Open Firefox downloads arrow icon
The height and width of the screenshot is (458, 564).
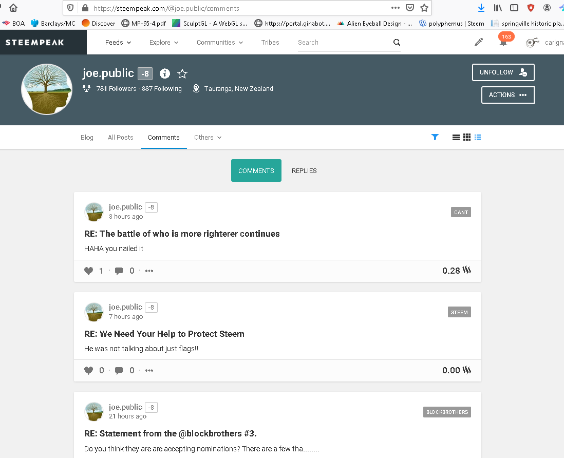pyautogui.click(x=481, y=8)
